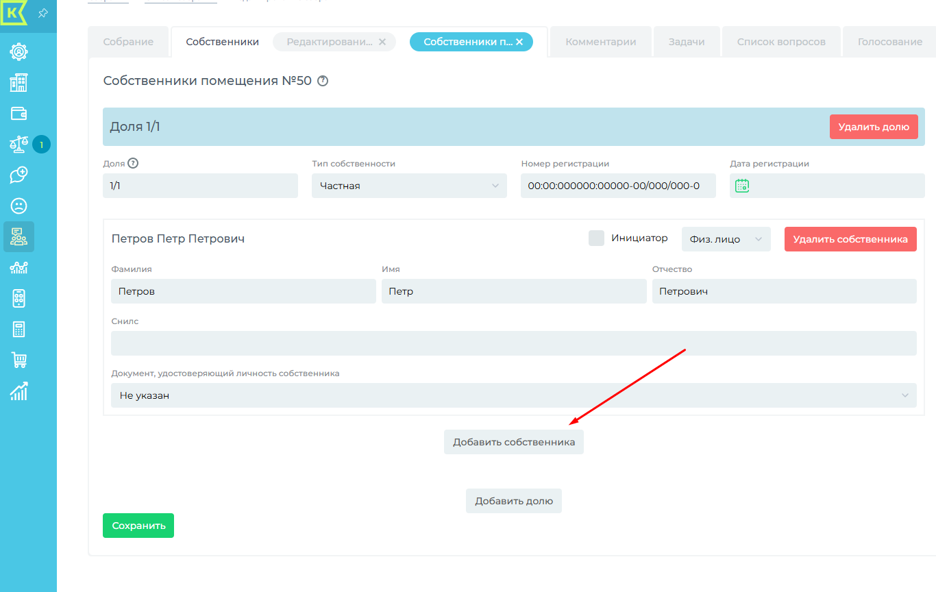
Task: Expand the identity document dropdown Не указан
Action: (513, 395)
